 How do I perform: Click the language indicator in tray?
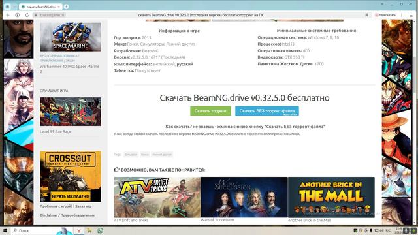(x=389, y=230)
